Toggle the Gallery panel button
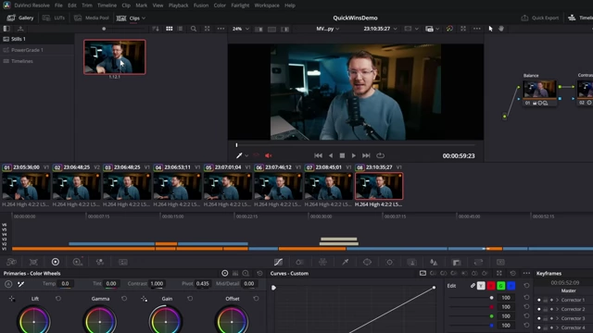 pos(20,18)
